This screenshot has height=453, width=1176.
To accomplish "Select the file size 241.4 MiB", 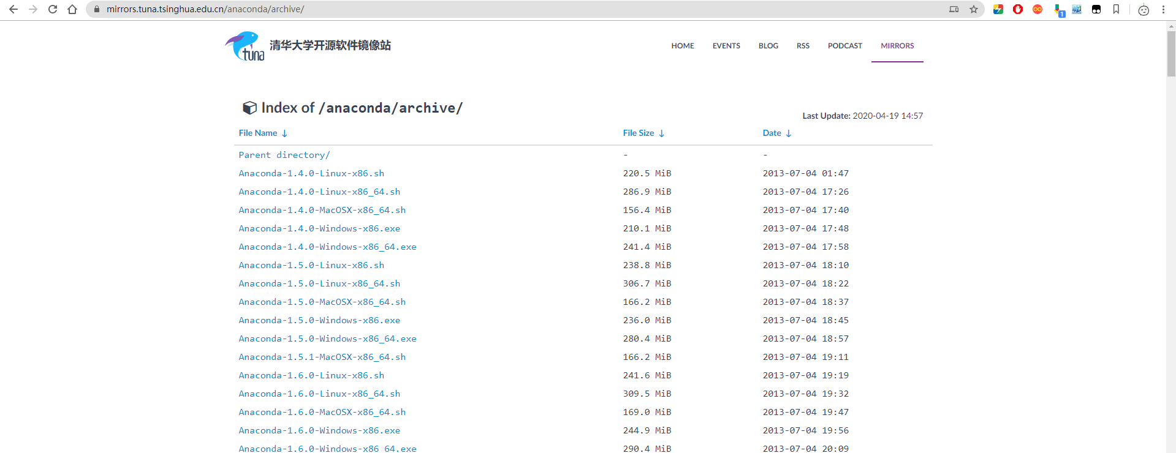I will (647, 247).
